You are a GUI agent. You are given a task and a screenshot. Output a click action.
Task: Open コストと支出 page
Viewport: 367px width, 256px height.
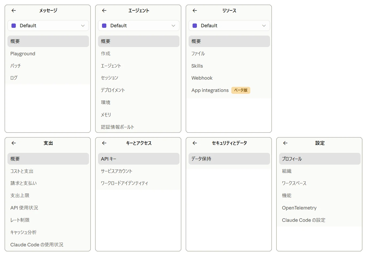[48, 171]
